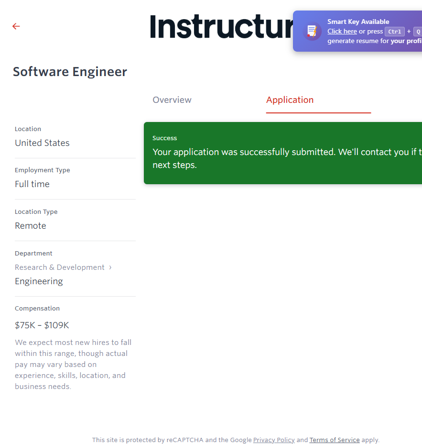The image size is (422, 444).
Task: Click the Software Engineer job title
Action: tap(70, 72)
